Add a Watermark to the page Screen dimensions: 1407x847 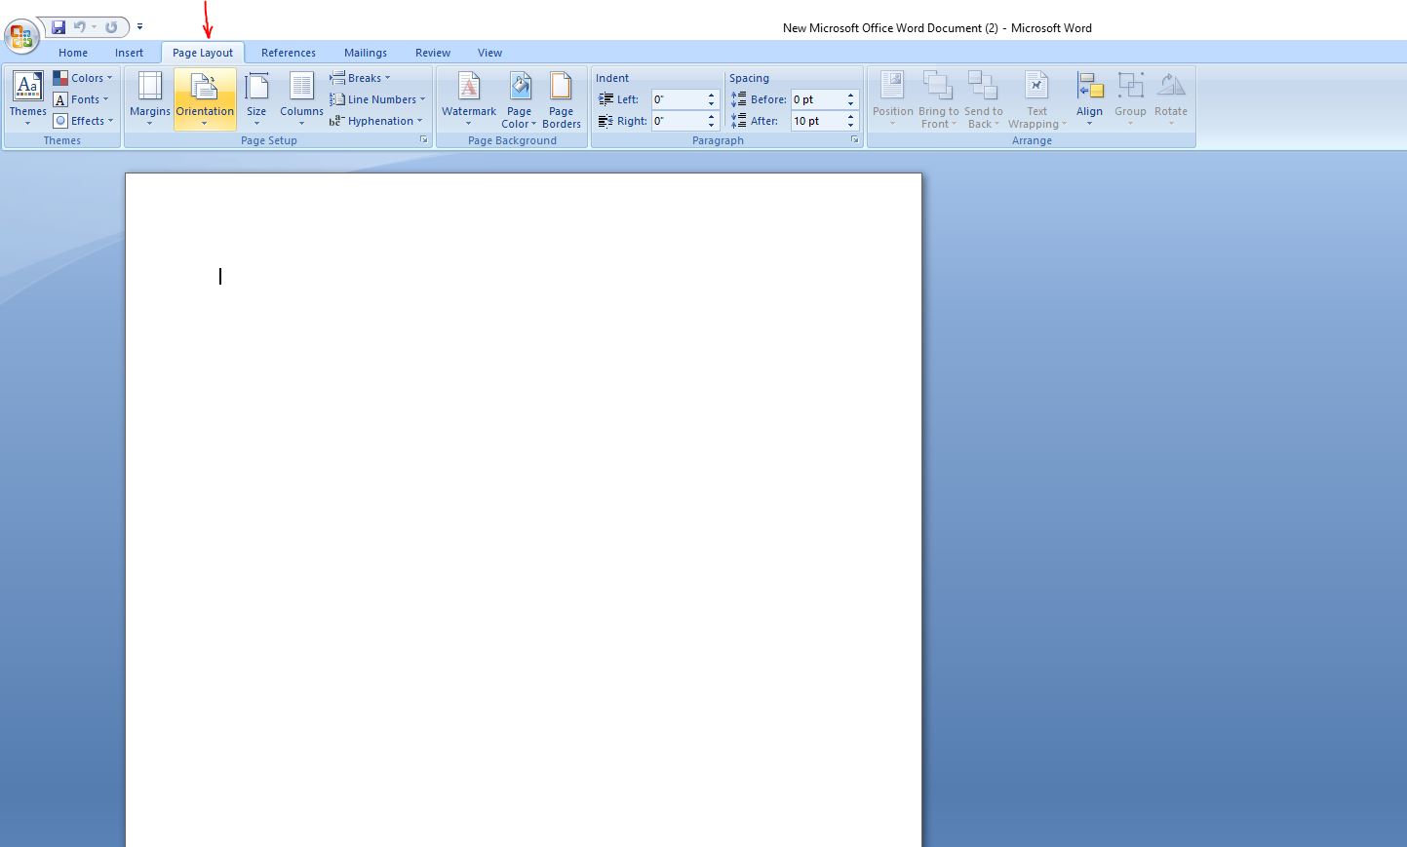pyautogui.click(x=468, y=97)
